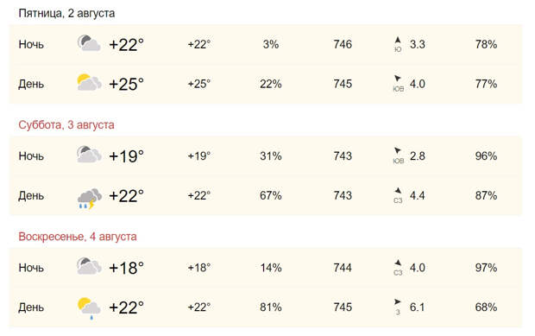This screenshot has height=336, width=535.
Task: Click the Friday day partly sunny icon
Action: 89,83
